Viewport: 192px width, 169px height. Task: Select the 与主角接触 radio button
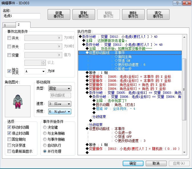45,133
